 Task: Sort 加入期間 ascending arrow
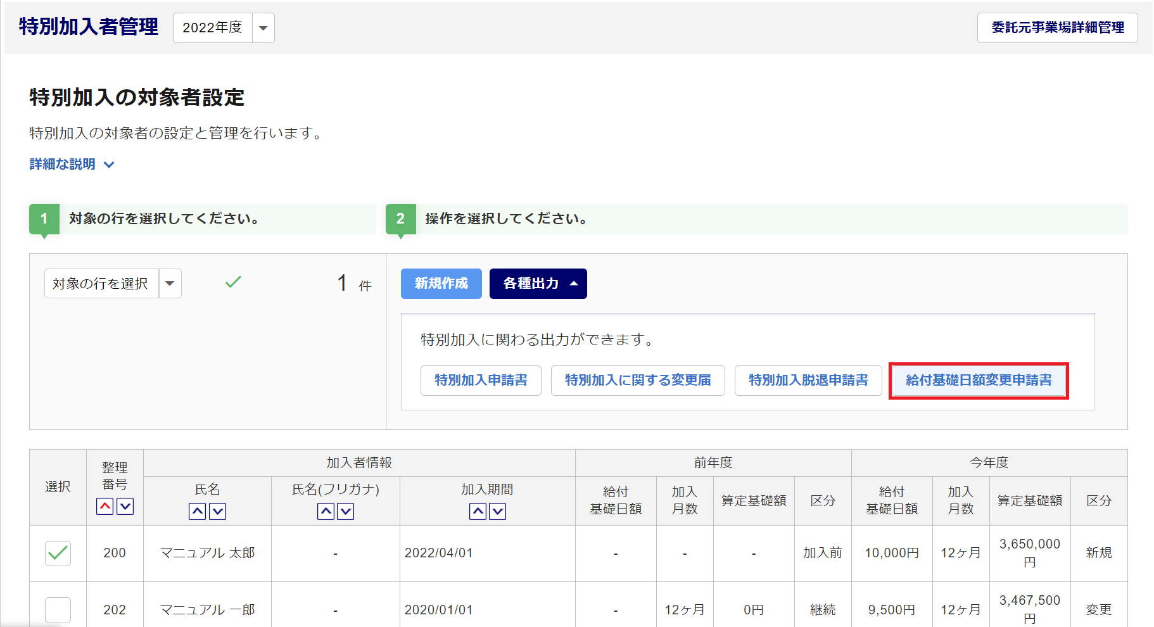click(x=478, y=511)
